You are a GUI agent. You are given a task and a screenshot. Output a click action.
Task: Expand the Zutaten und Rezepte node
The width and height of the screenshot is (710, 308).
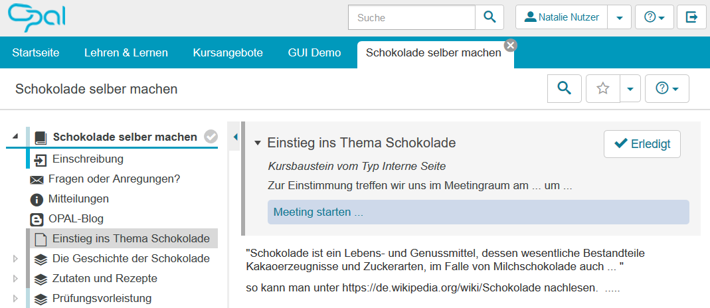click(15, 278)
